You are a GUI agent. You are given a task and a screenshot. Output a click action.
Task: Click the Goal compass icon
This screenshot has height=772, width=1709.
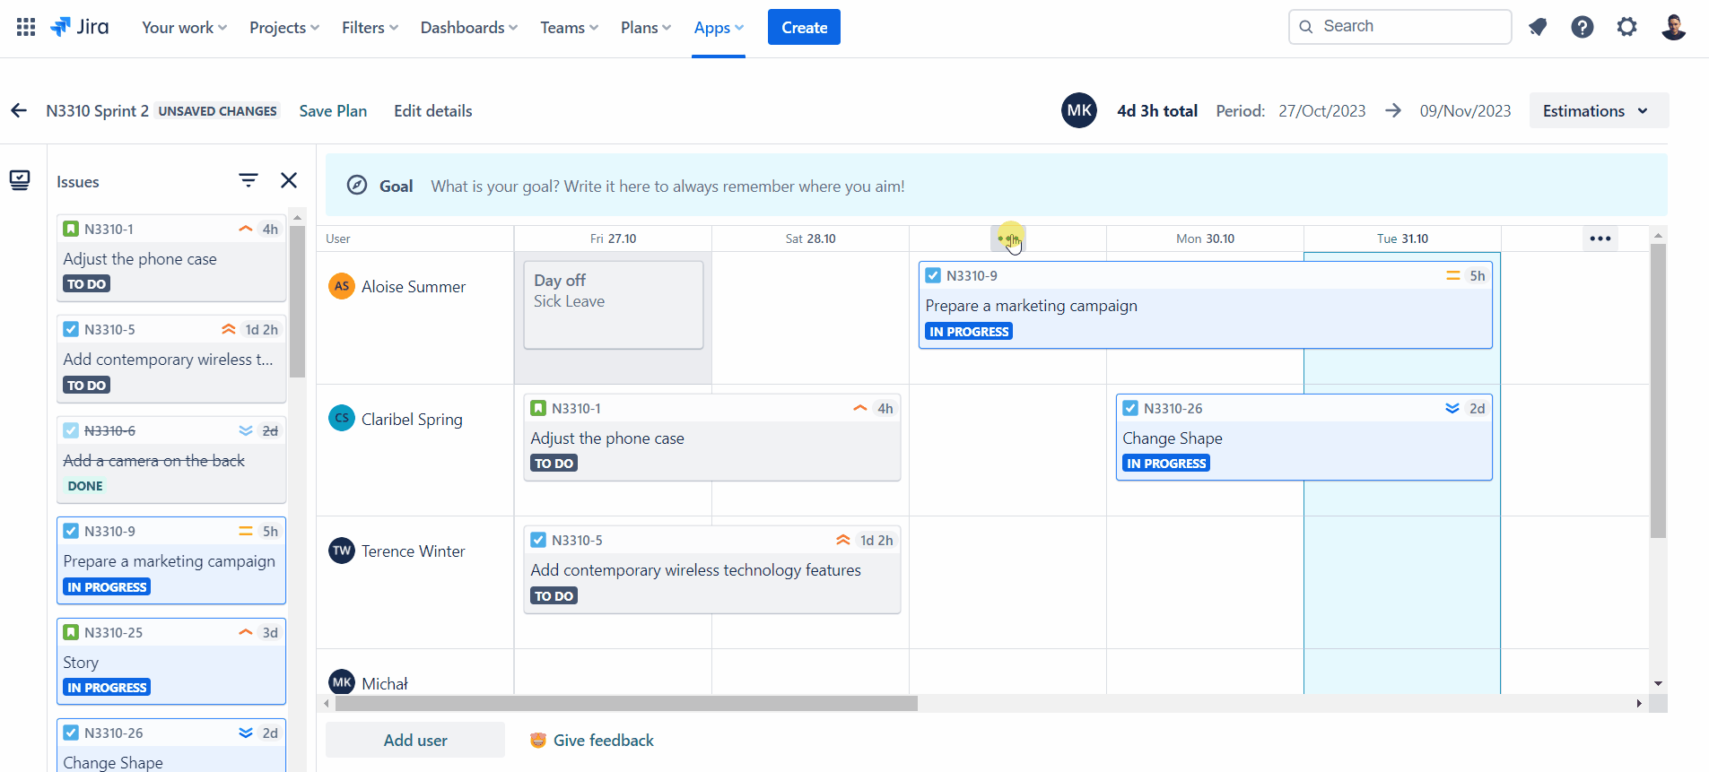357,185
